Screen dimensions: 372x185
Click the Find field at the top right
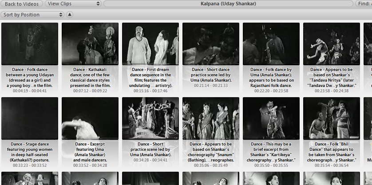coord(364,4)
